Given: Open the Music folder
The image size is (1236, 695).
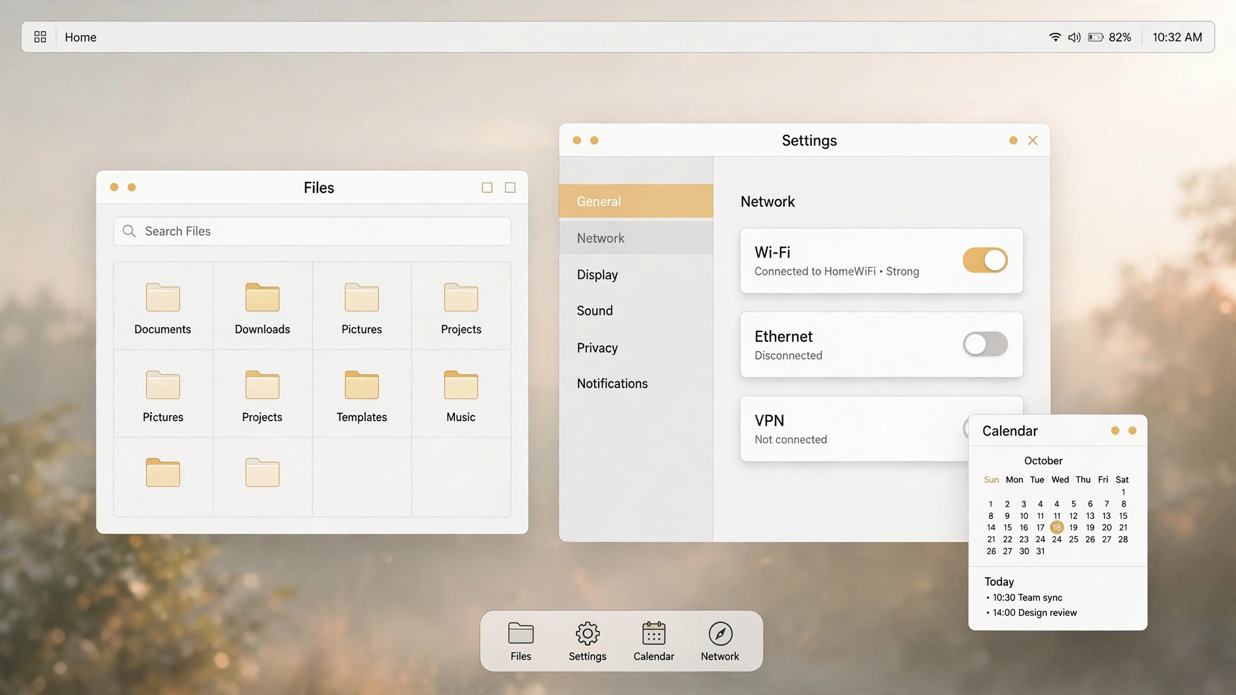Looking at the screenshot, I should tap(461, 395).
